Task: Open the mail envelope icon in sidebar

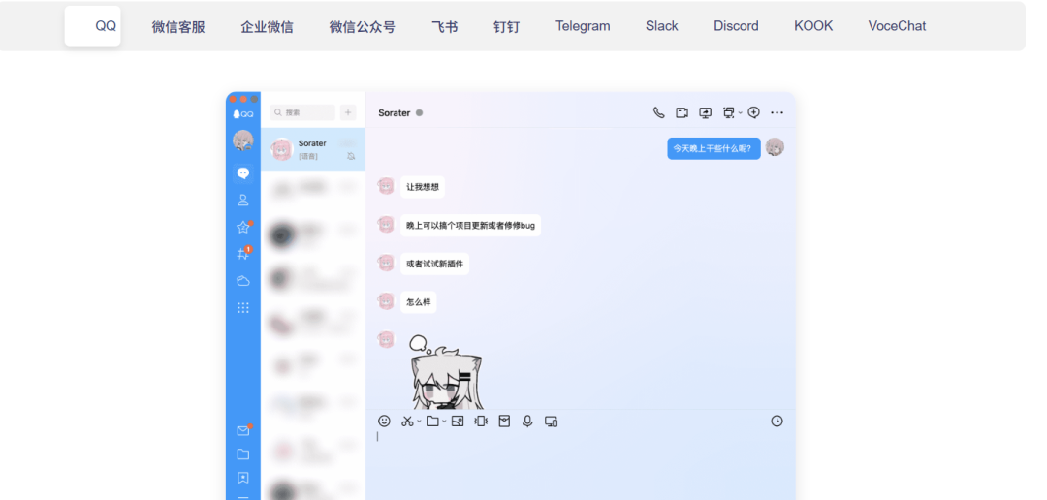Action: [x=243, y=431]
